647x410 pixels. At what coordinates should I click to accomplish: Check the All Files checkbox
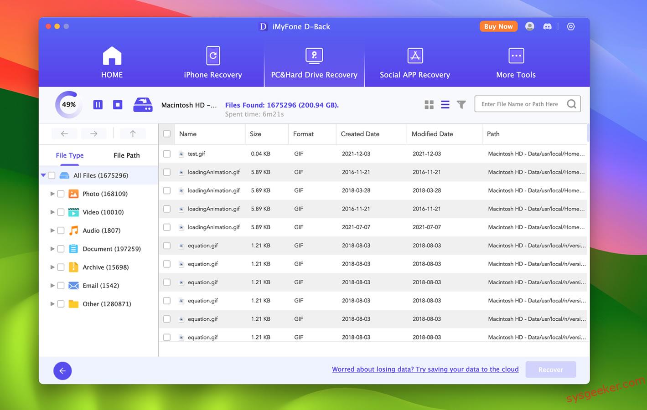click(52, 175)
